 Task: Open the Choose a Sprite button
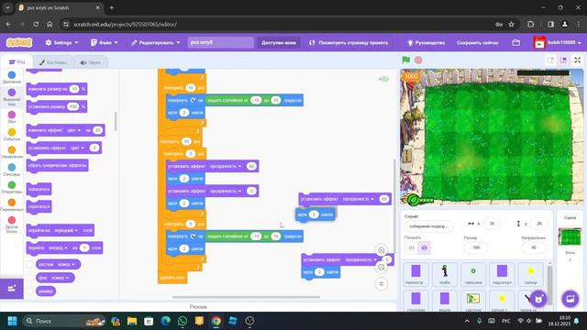pyautogui.click(x=538, y=299)
